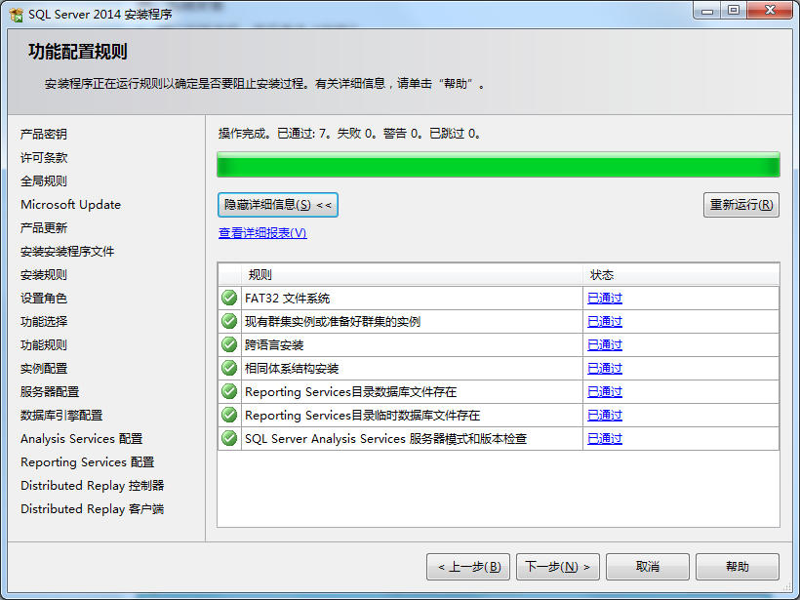Maximize the SQL Server setup window

[x=734, y=10]
